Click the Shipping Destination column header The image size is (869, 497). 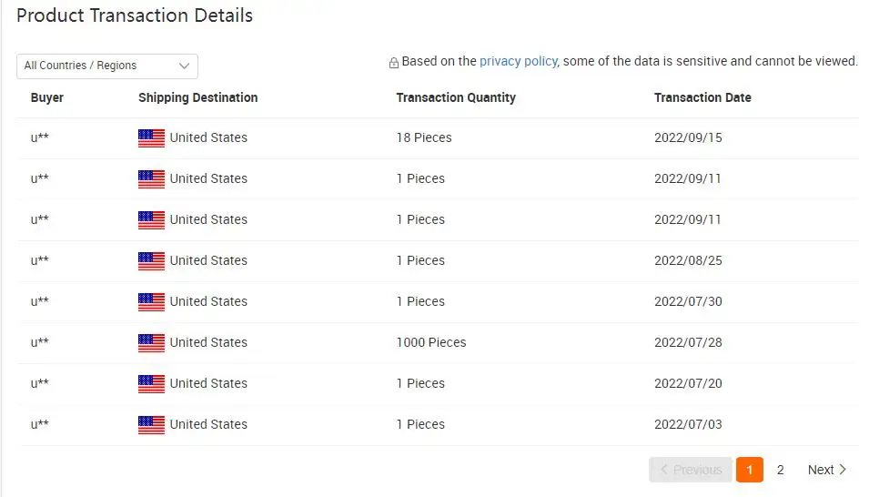tap(197, 97)
